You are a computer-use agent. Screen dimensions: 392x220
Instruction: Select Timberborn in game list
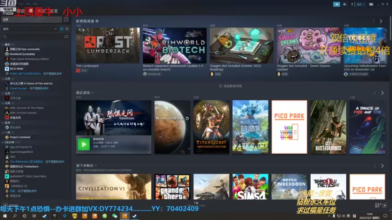pos(24,166)
